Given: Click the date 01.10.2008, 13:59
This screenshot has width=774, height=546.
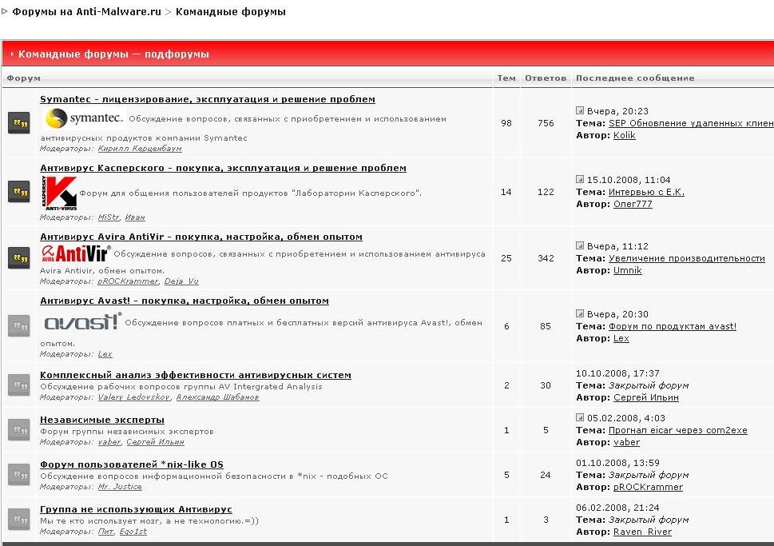Looking at the screenshot, I should coord(617,463).
